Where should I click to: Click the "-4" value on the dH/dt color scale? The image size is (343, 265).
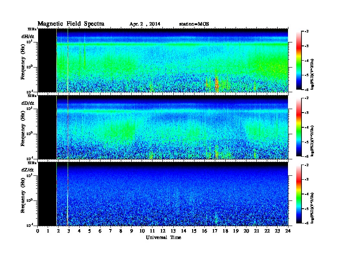pyautogui.click(x=307, y=61)
